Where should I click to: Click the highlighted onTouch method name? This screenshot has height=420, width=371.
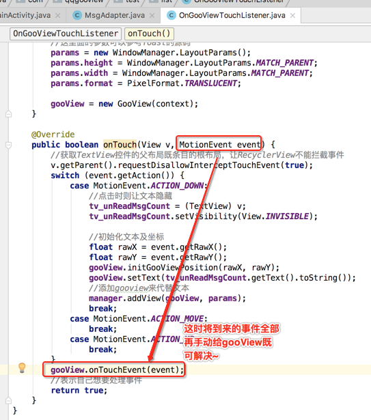120,145
